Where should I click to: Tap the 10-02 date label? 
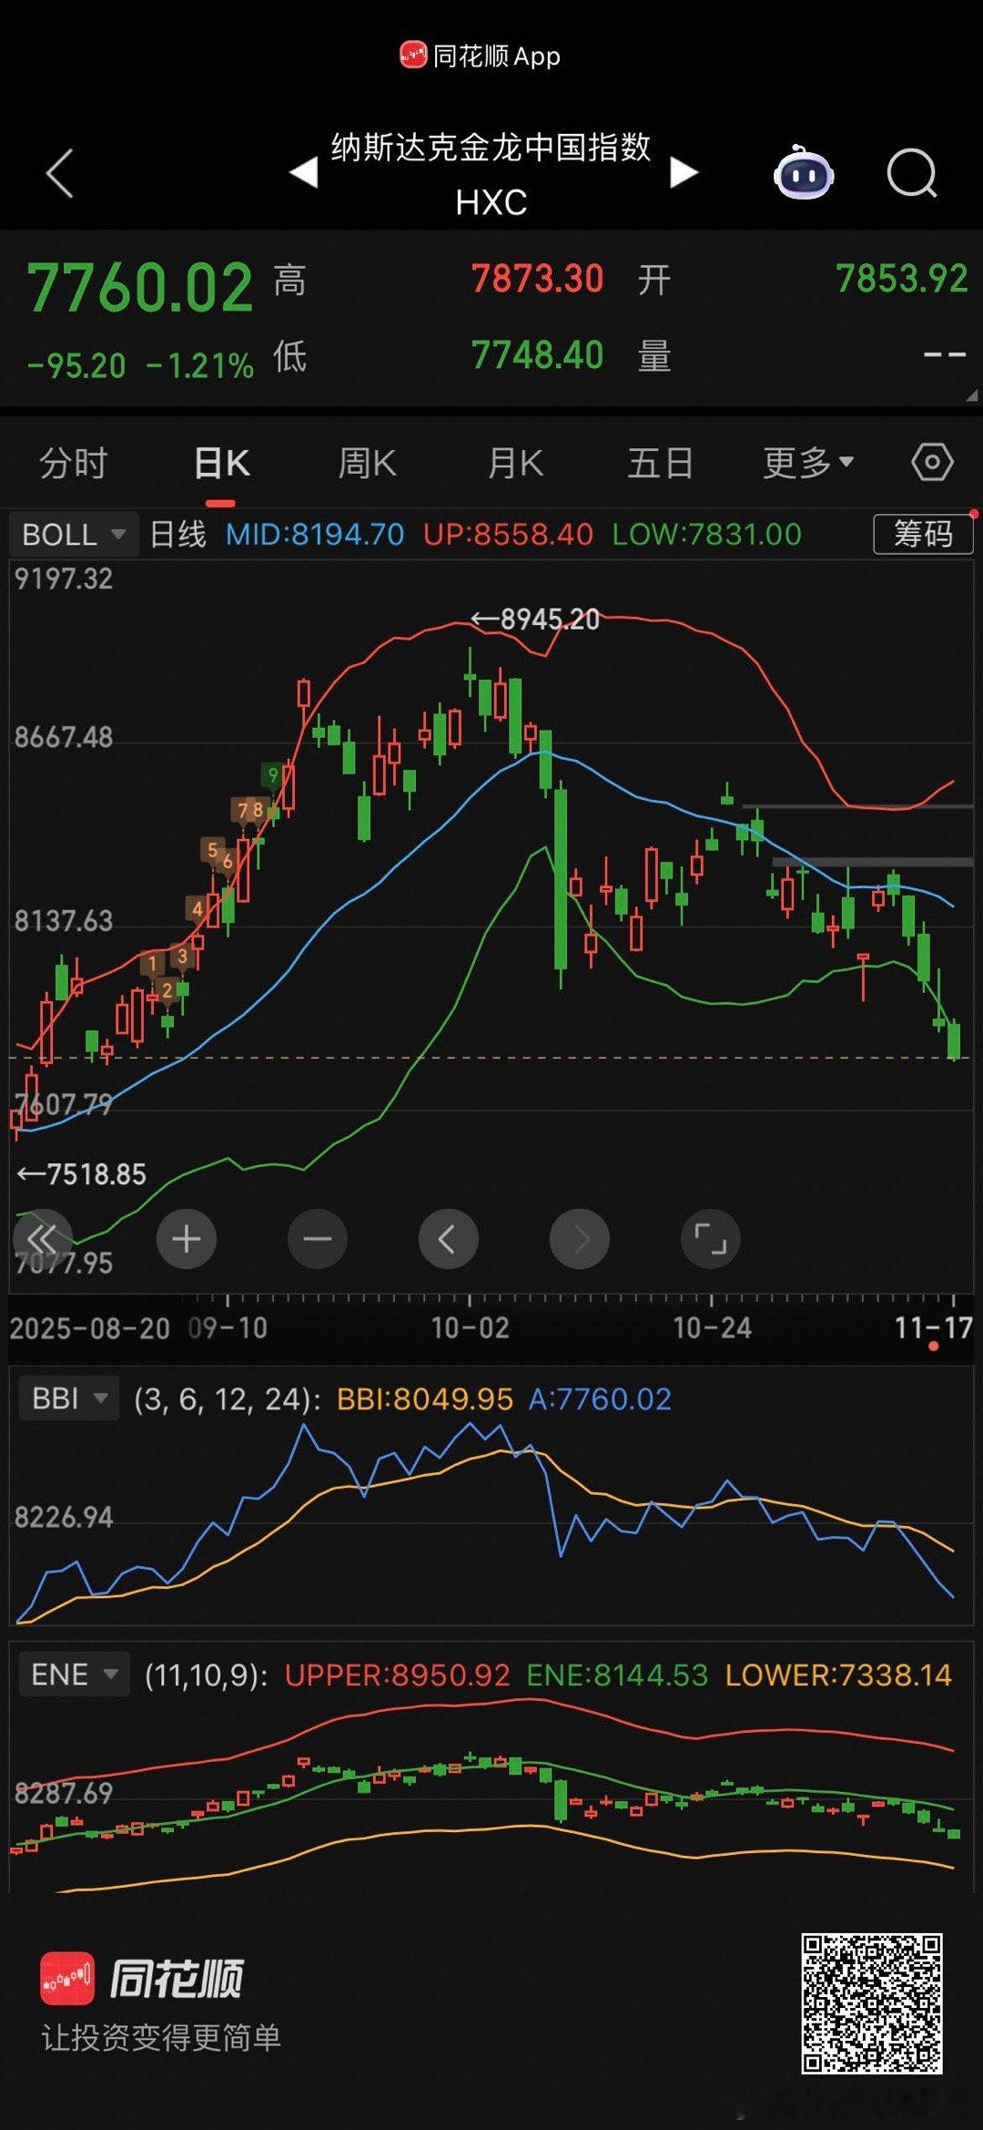click(470, 1327)
